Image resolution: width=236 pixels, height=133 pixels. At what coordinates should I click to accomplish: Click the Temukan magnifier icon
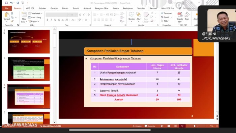click(x=162, y=13)
